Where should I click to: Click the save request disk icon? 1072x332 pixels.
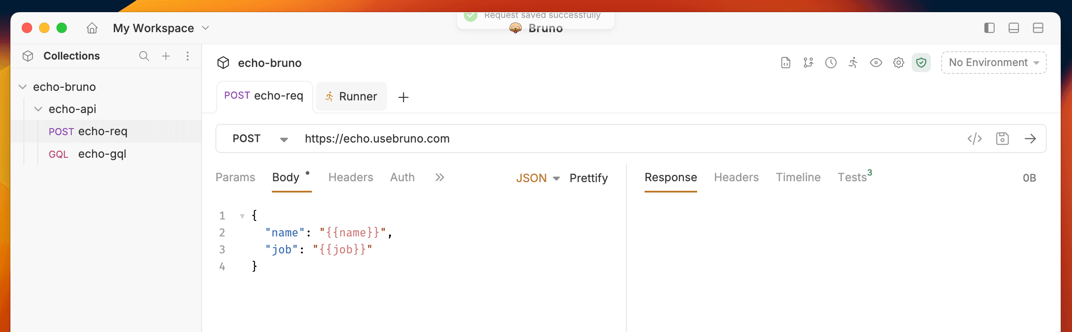(x=1002, y=139)
